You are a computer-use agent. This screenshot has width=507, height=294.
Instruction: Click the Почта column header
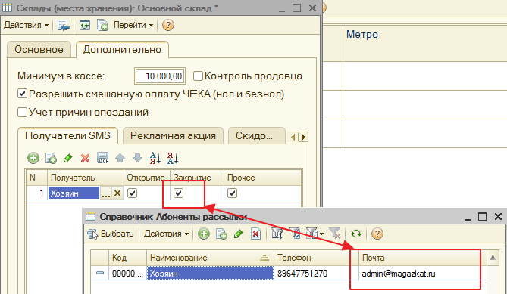[422, 258]
